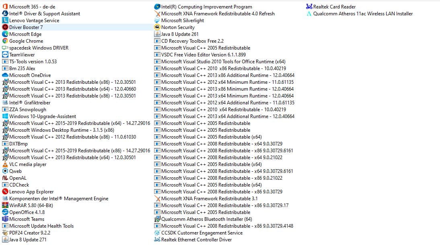The width and height of the screenshot is (440, 249).
Task: Select CD Recovery Toolbox Free 2.2
Action: click(192, 41)
